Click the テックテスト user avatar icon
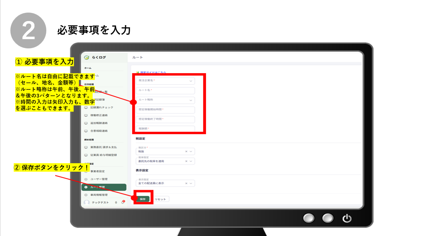Viewport: 425px width, 236px height. click(x=87, y=202)
